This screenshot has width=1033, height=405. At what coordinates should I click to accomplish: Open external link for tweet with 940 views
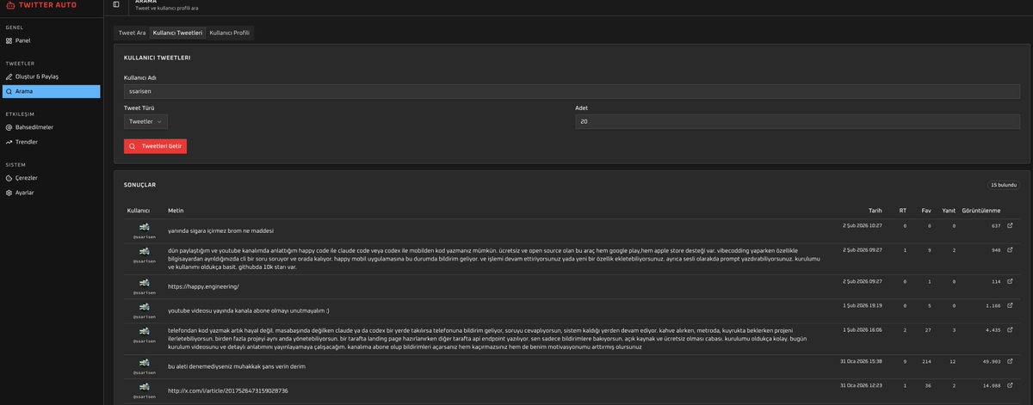tap(1011, 250)
